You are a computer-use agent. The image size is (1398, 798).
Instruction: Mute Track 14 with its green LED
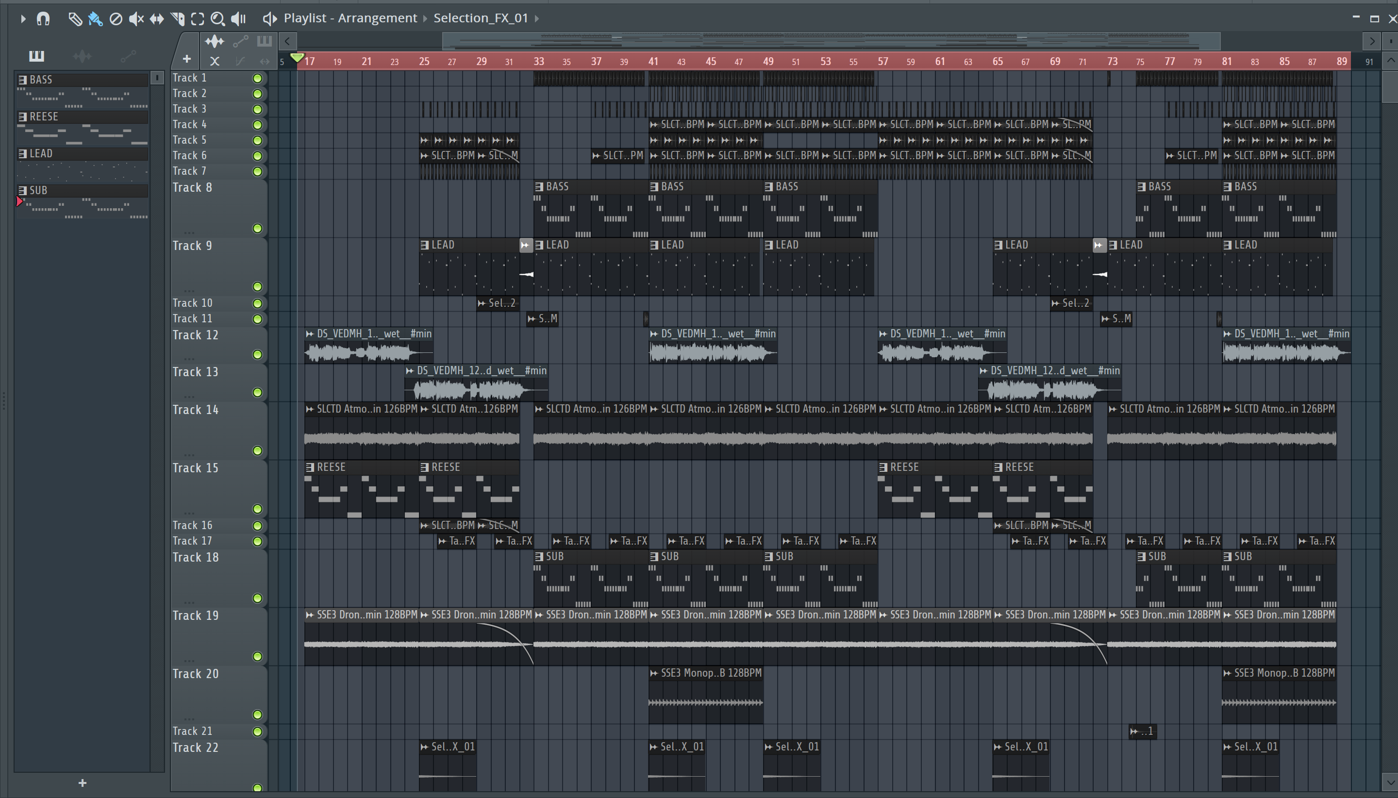pyautogui.click(x=257, y=450)
